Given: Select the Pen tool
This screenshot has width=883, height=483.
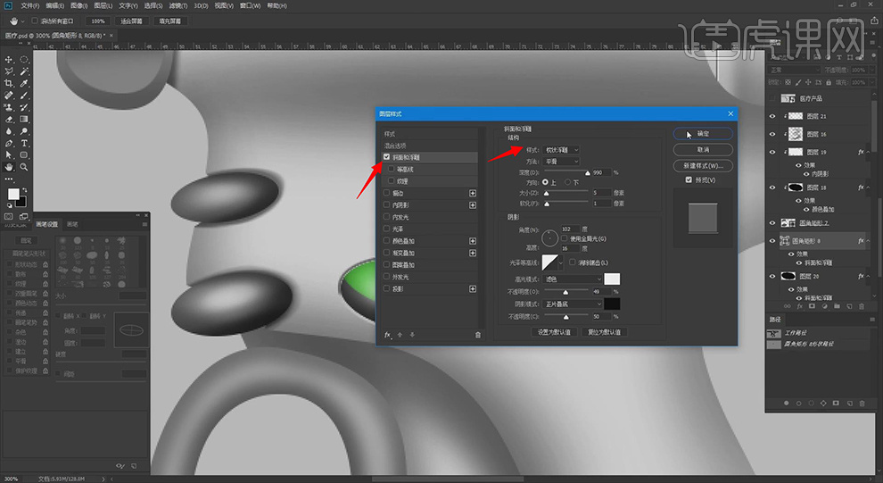Looking at the screenshot, I should [9, 143].
